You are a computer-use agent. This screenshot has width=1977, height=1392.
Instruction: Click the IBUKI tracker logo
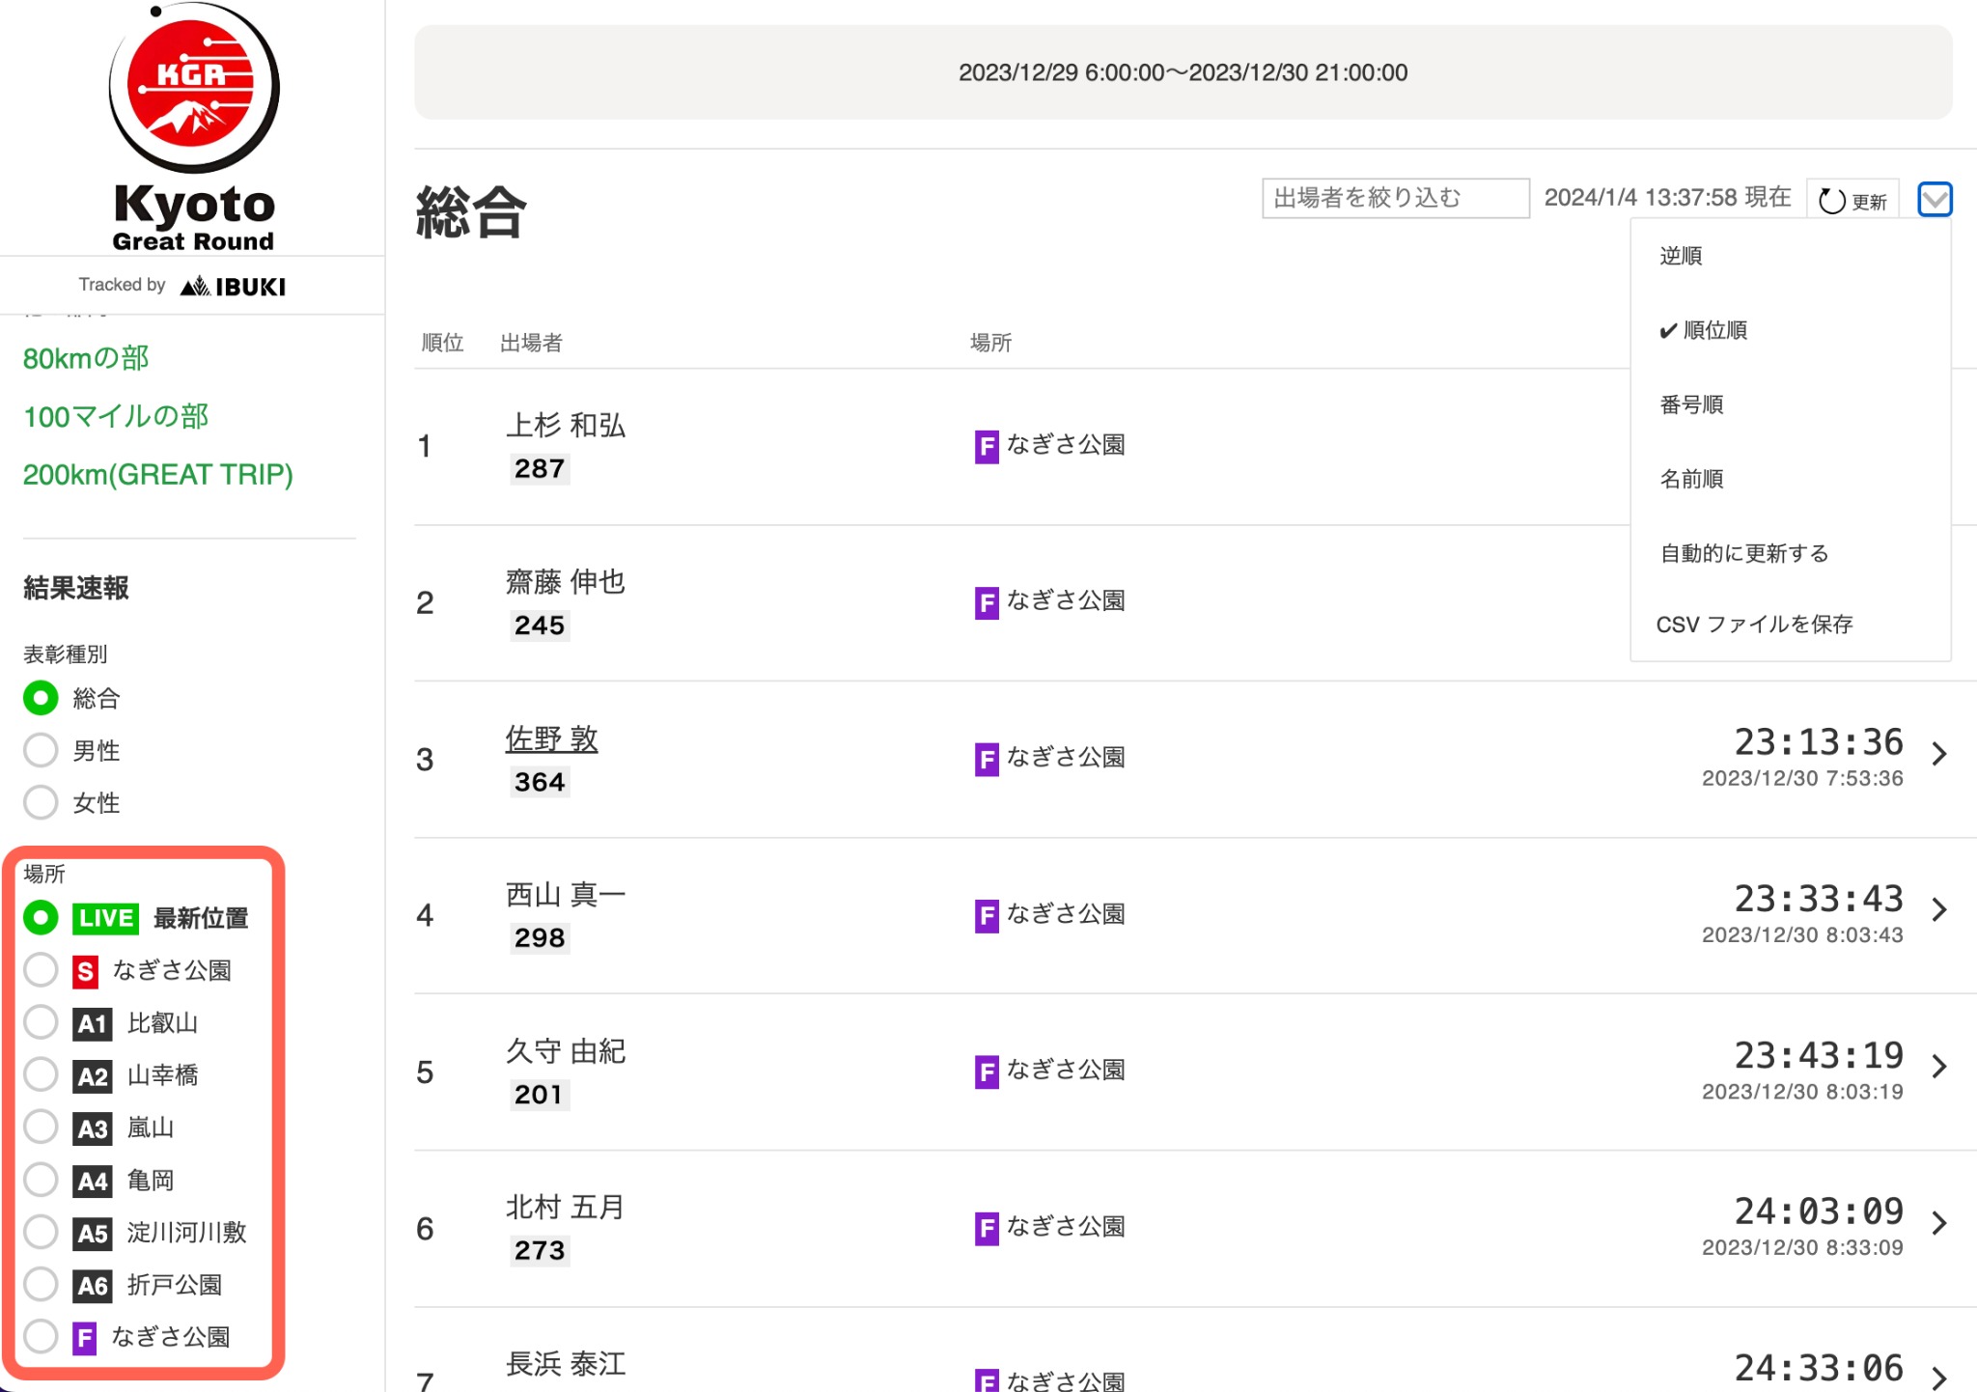point(233,286)
